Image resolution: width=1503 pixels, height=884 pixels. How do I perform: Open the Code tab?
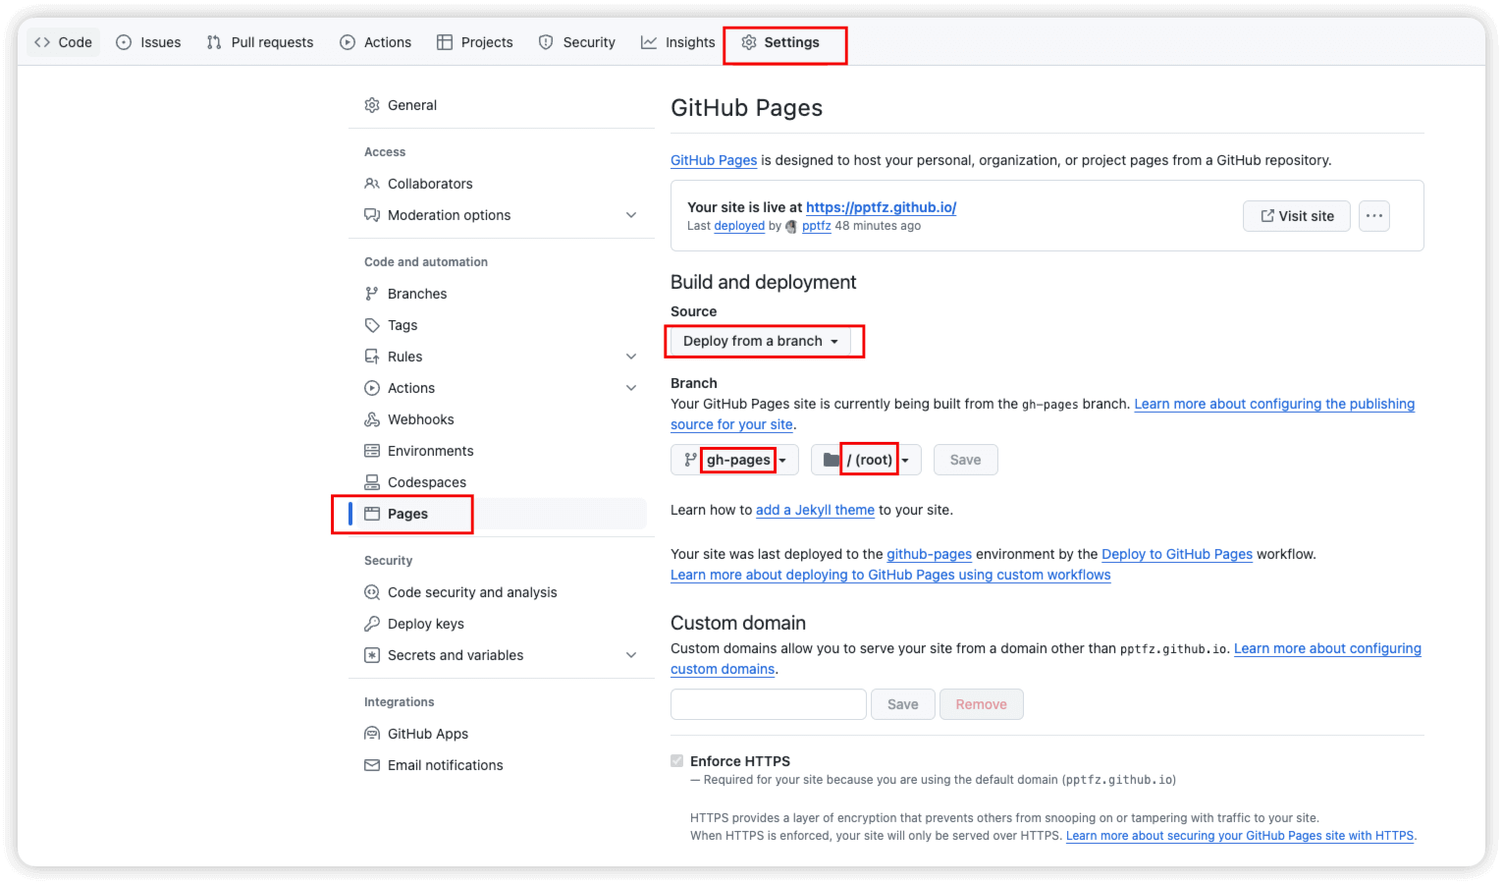63,42
